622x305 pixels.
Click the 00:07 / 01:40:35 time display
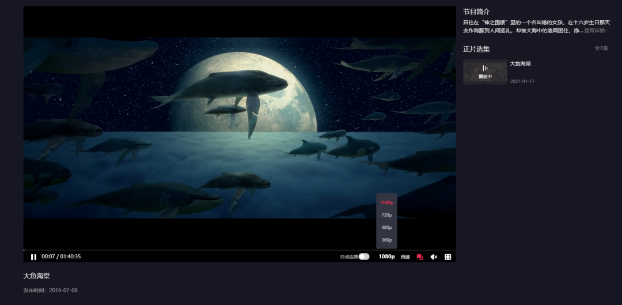click(61, 257)
